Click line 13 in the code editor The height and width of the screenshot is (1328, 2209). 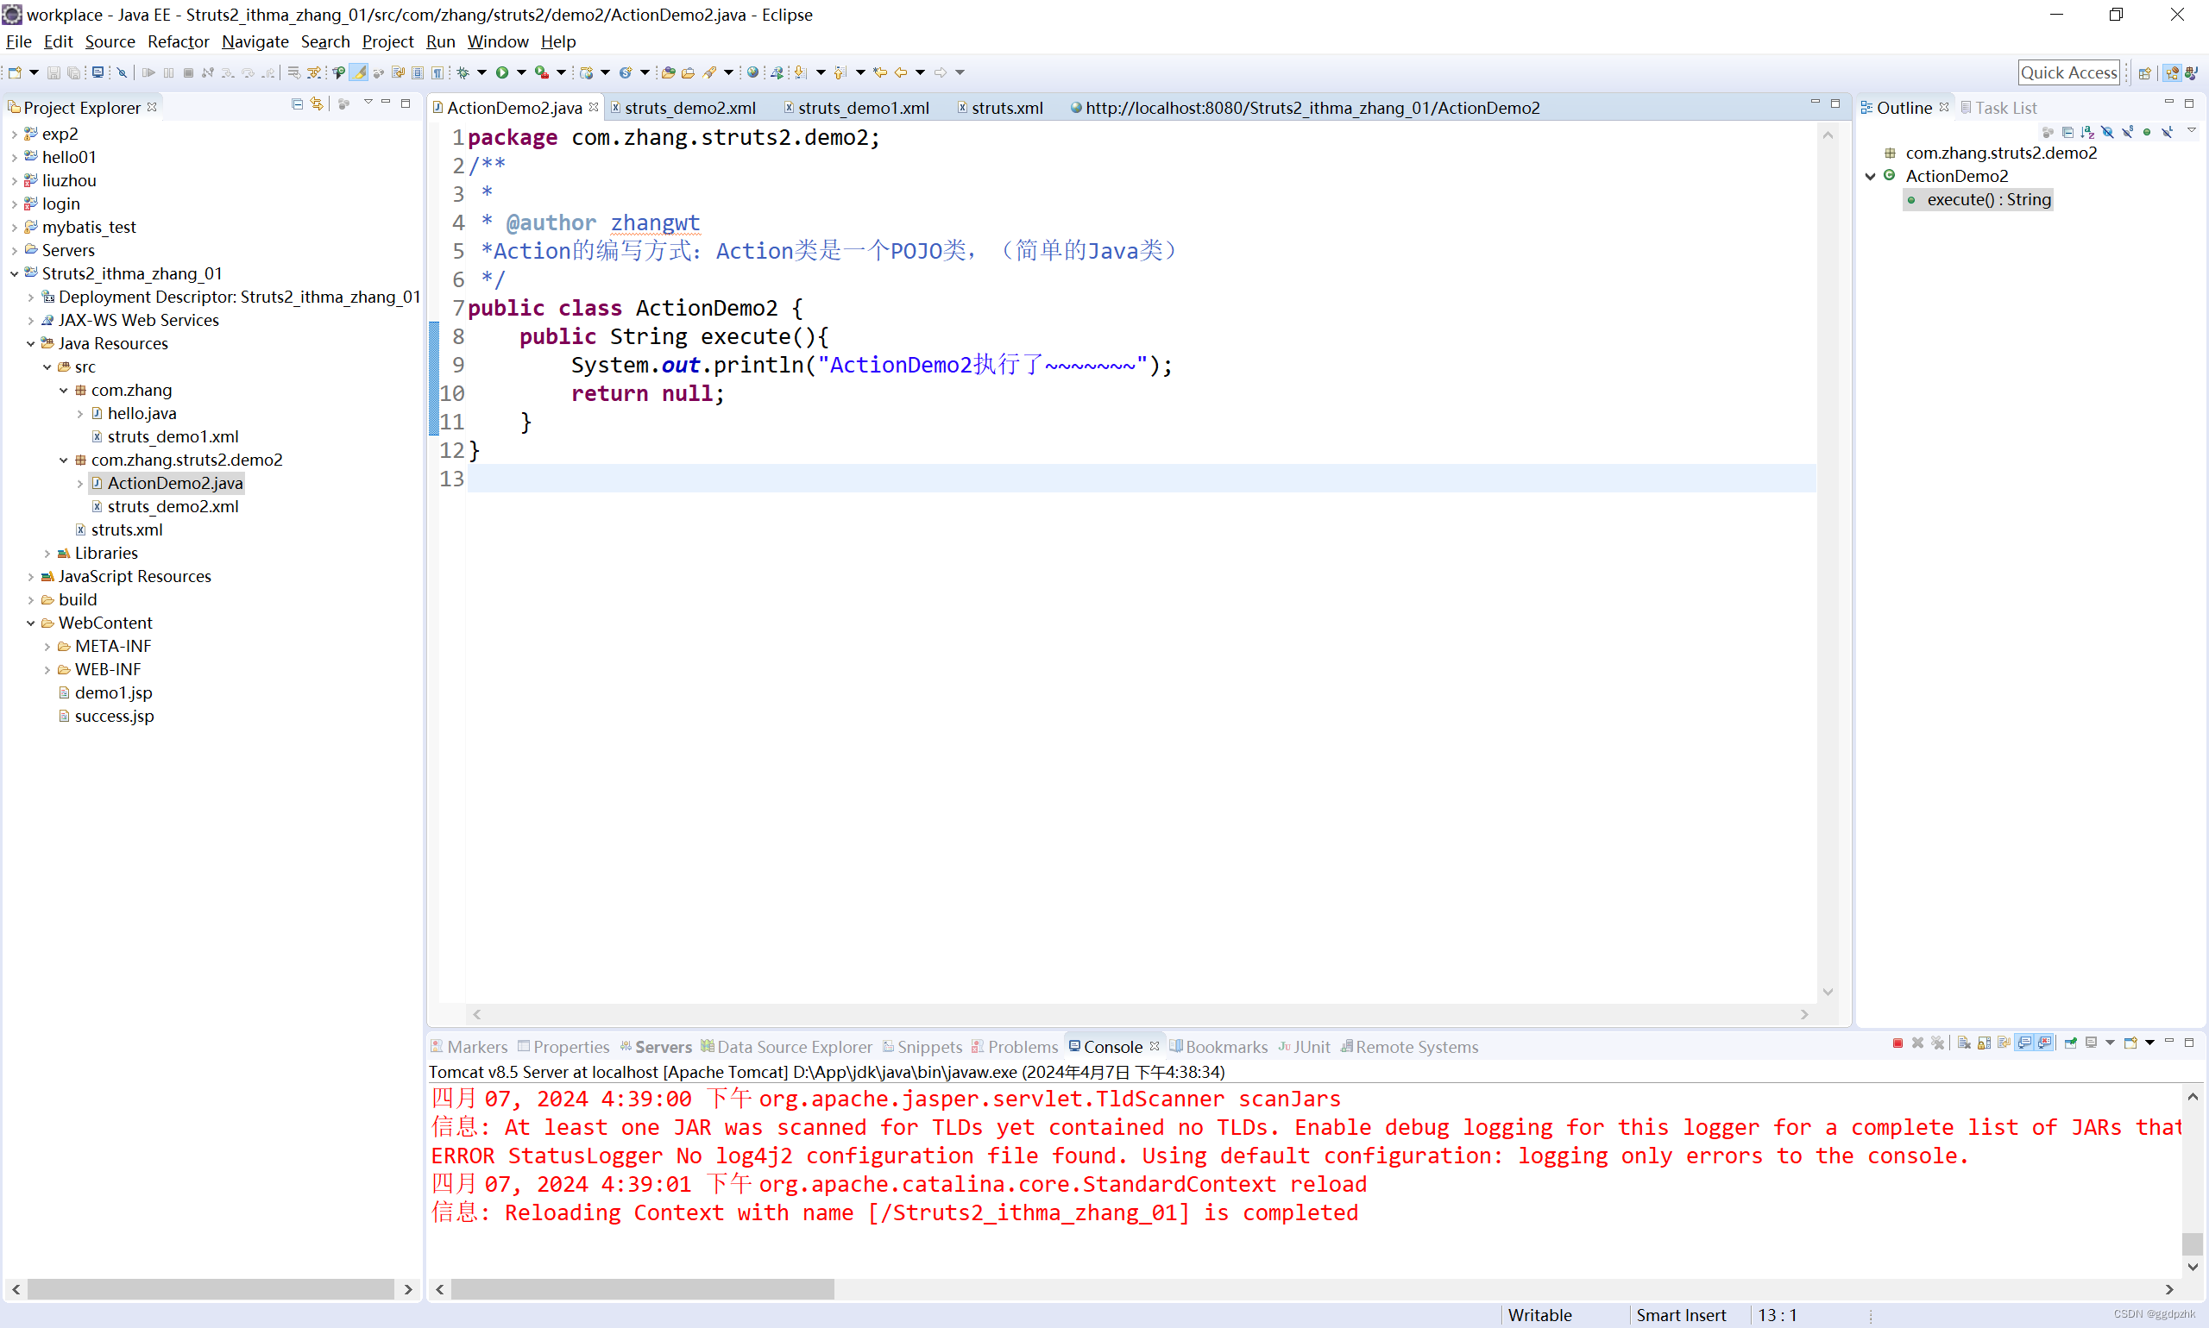[1141, 479]
